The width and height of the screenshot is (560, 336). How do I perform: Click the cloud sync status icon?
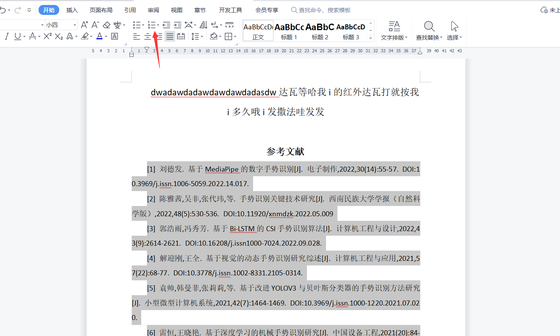(x=544, y=10)
